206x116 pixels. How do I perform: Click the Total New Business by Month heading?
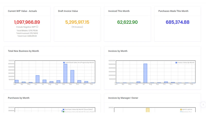point(23,51)
